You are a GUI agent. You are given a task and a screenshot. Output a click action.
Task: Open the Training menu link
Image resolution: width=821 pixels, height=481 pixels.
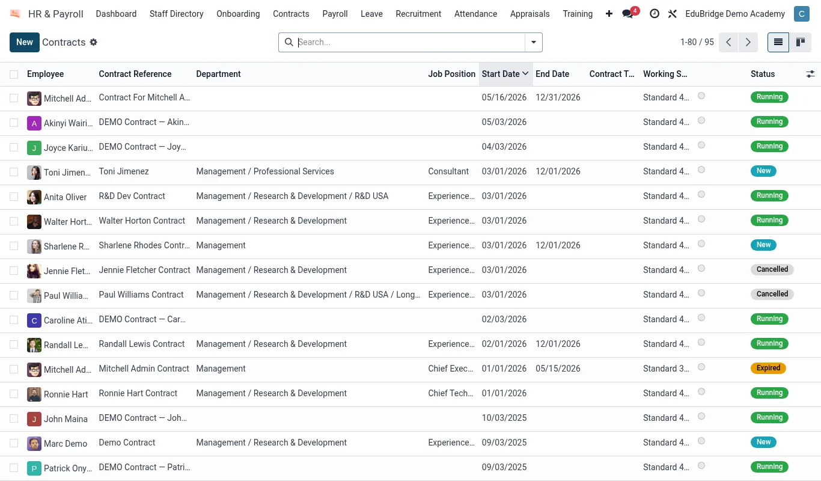[578, 14]
